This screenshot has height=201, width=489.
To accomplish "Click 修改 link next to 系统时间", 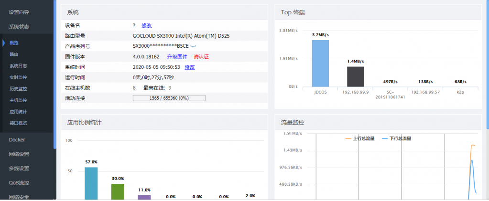I will coord(190,67).
